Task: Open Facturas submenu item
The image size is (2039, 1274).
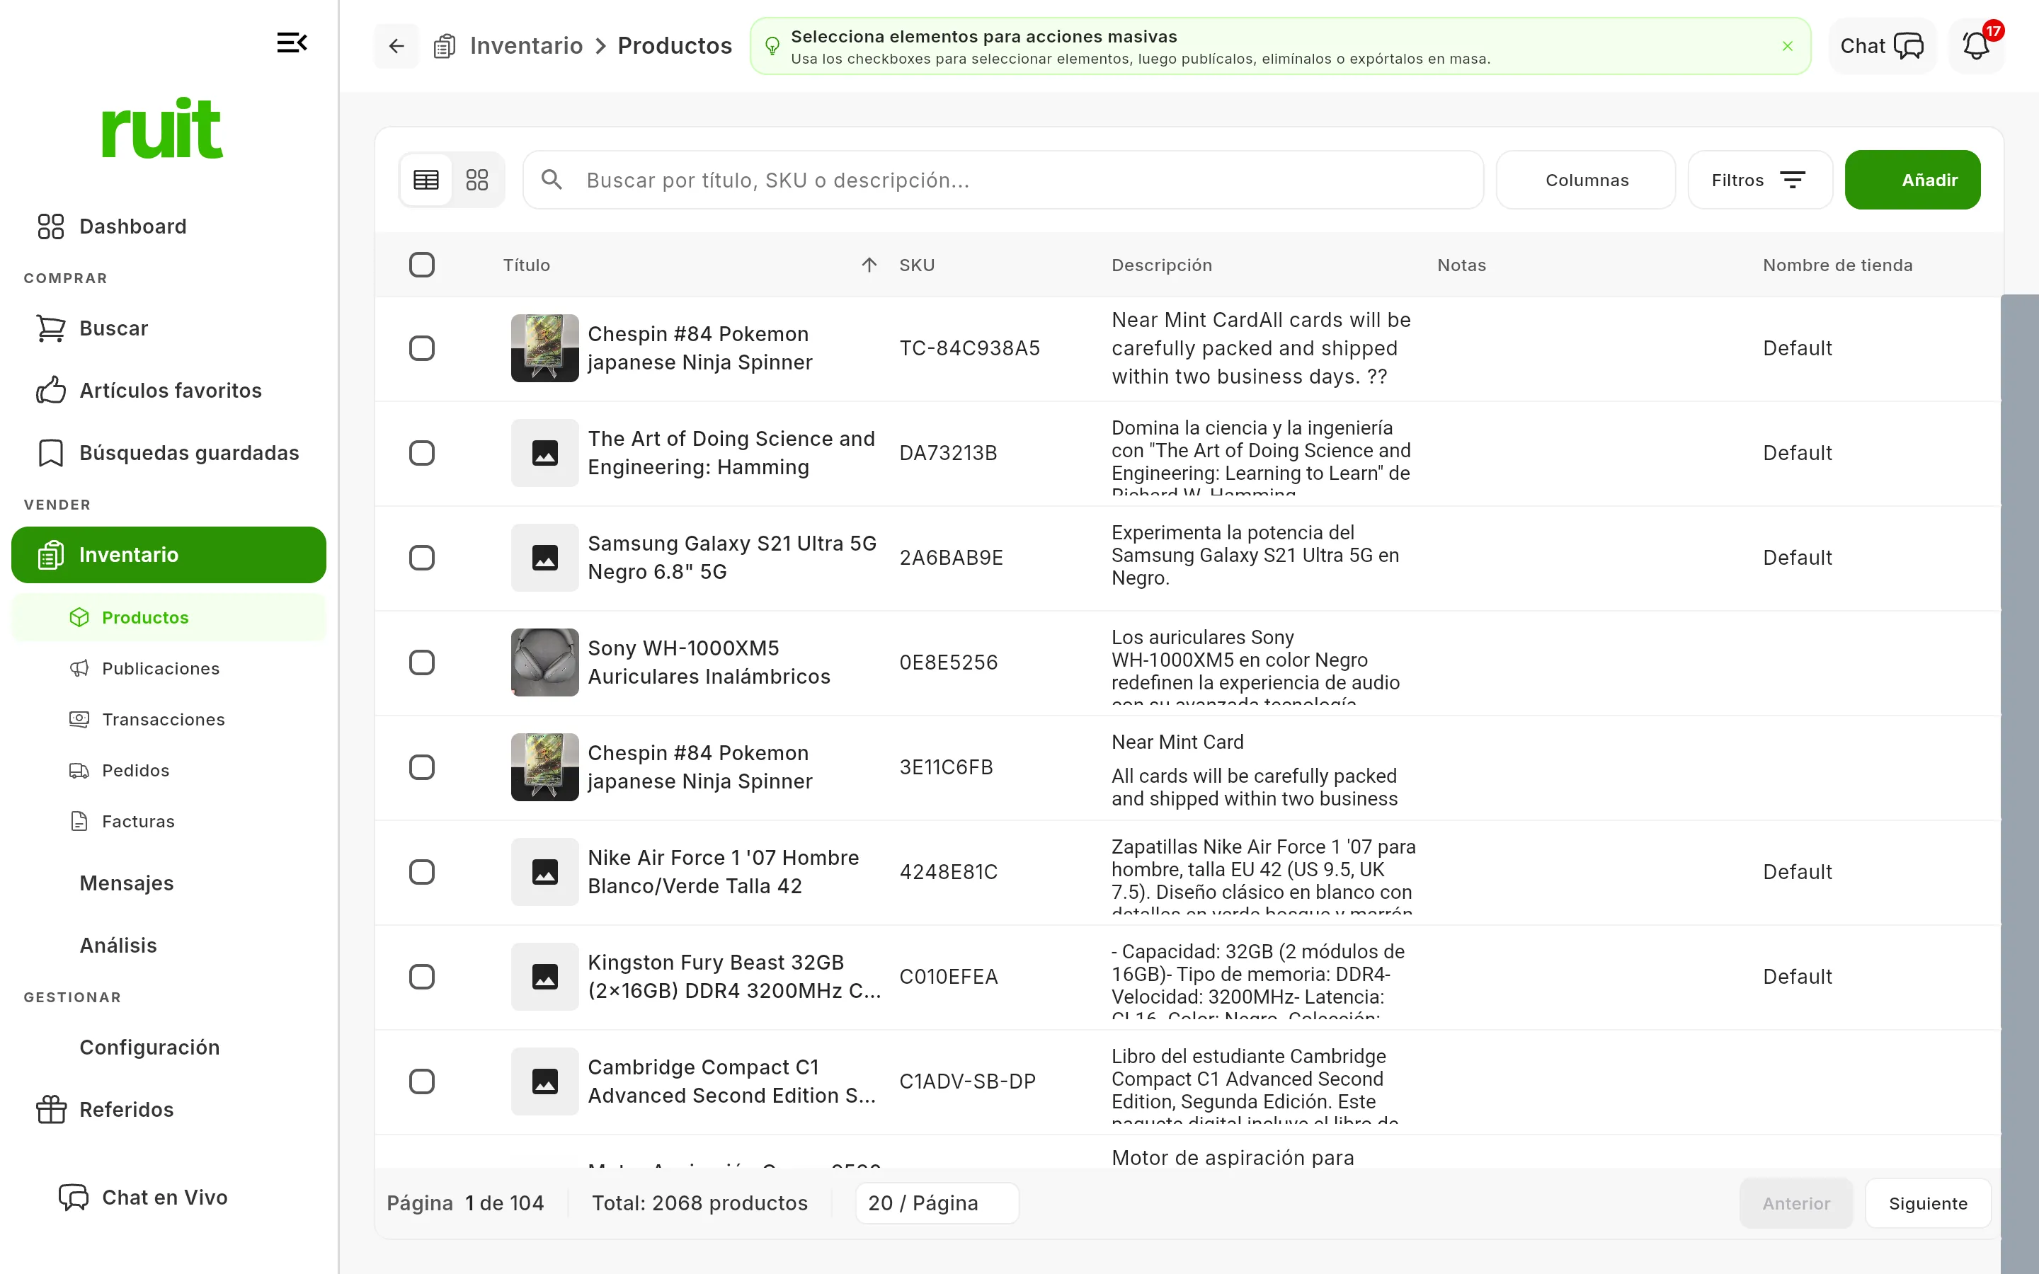Action: (x=169, y=821)
